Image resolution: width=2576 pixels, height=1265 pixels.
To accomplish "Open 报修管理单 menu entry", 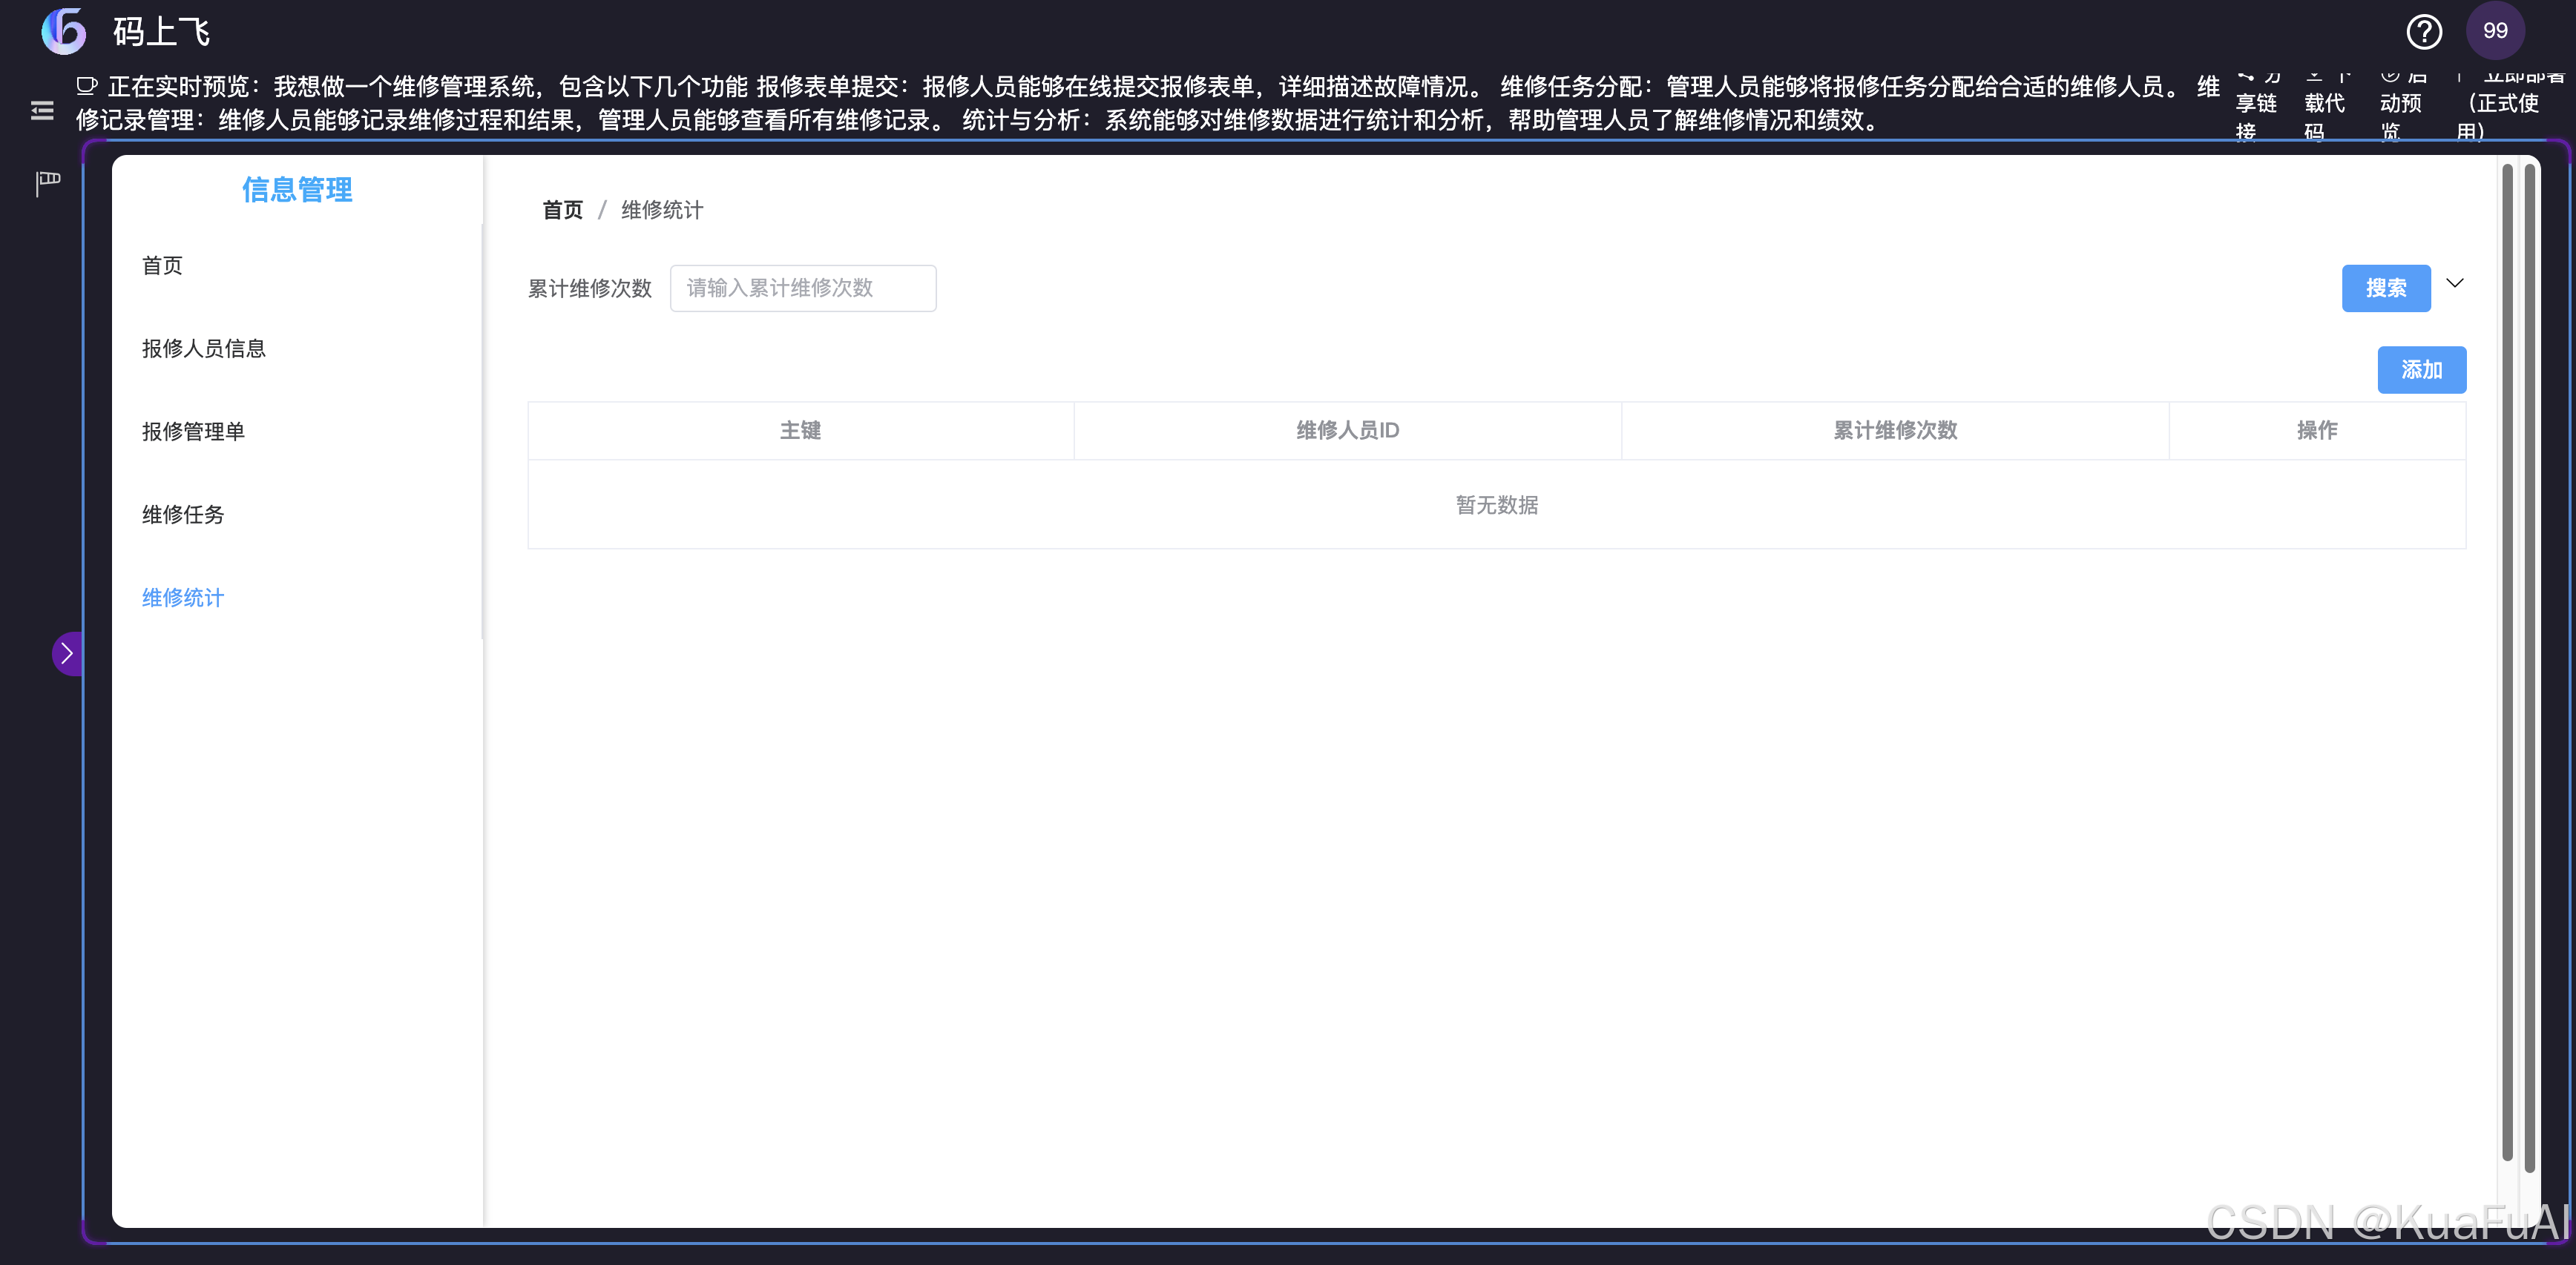I will click(193, 432).
